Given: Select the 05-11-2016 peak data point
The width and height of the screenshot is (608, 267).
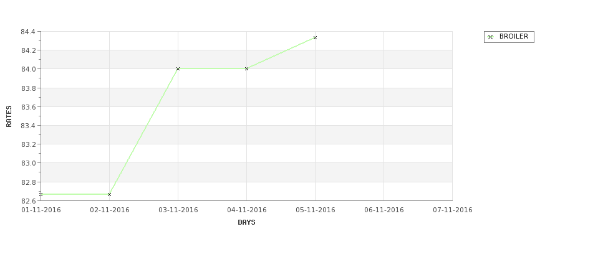Looking at the screenshot, I should click(316, 37).
